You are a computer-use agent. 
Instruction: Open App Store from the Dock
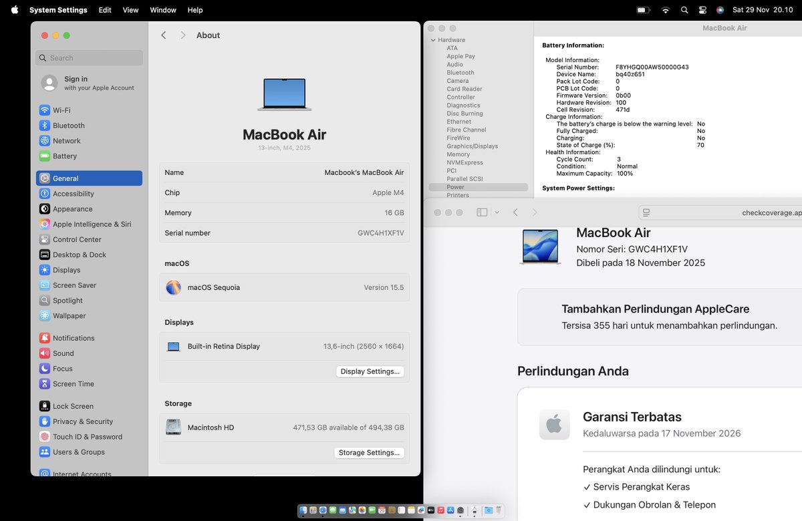pos(450,510)
